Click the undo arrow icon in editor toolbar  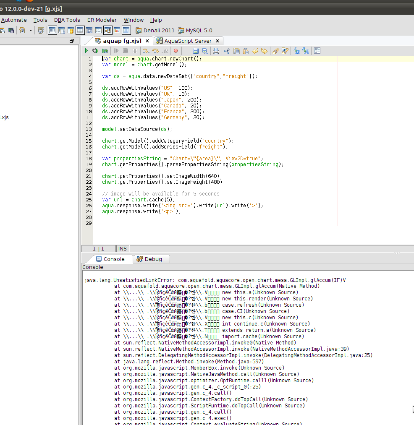[255, 51]
